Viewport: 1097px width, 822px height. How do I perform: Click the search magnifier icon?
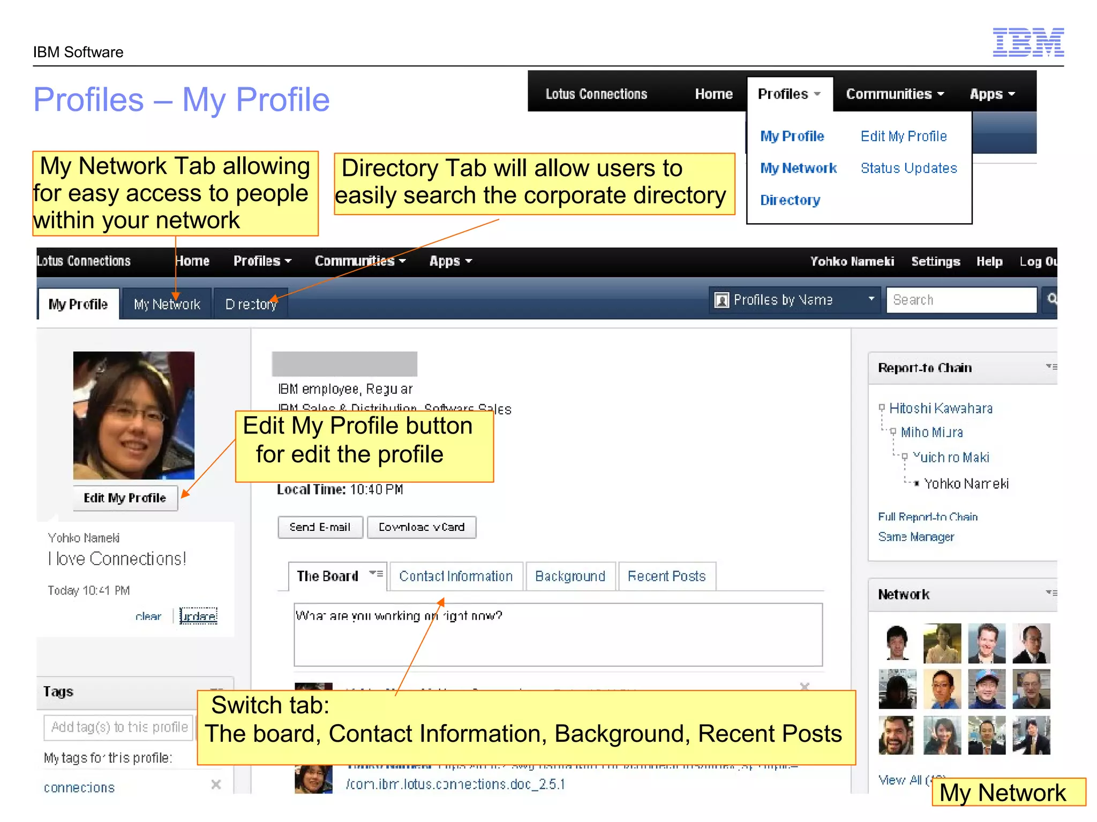click(1051, 299)
